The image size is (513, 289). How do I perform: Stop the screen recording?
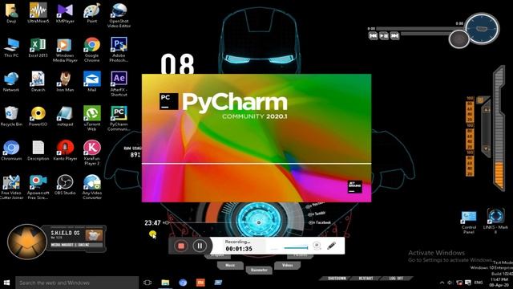(181, 246)
